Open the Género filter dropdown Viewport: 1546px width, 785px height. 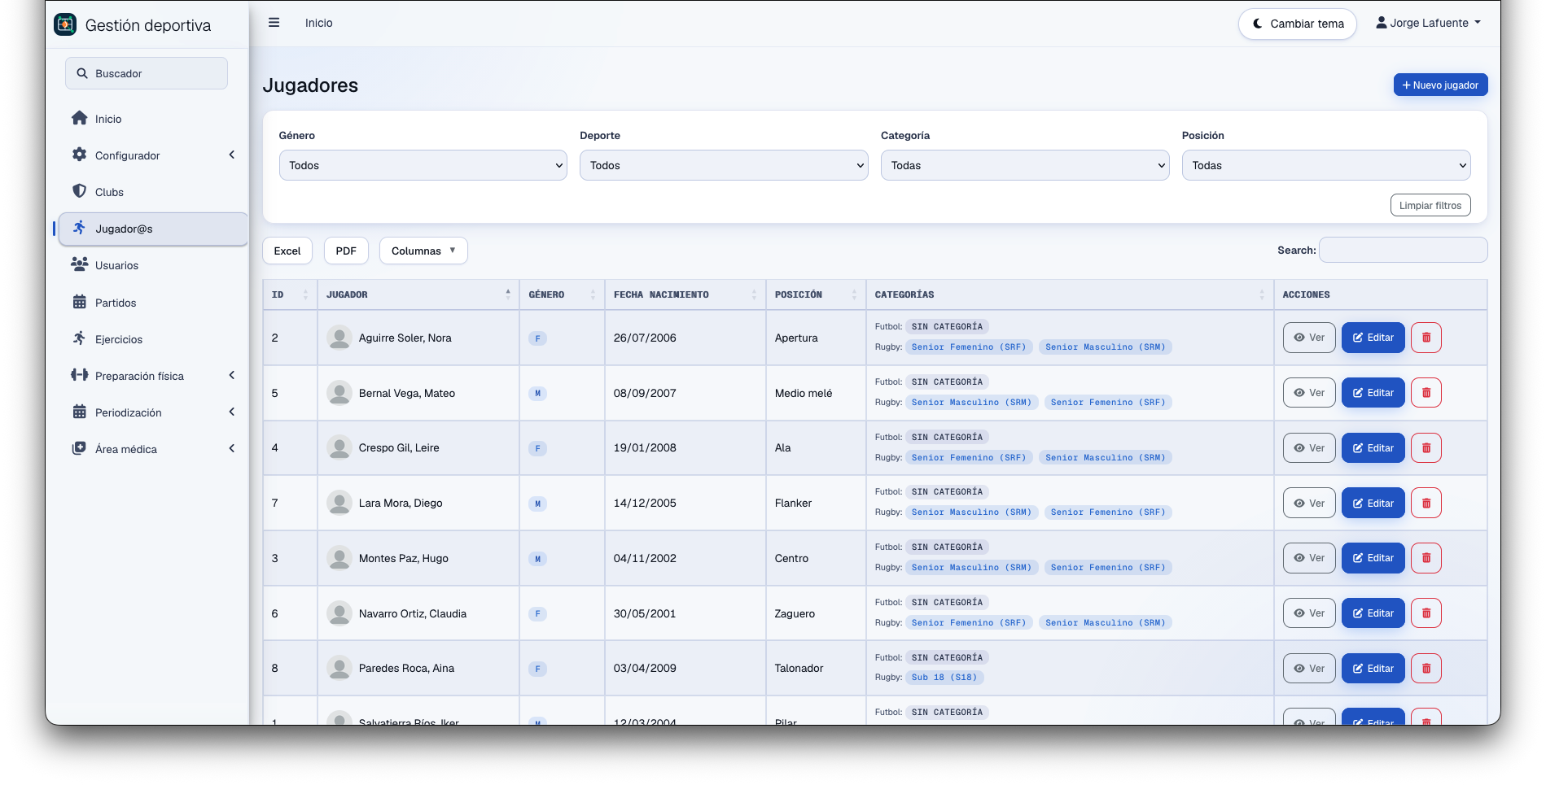tap(423, 165)
